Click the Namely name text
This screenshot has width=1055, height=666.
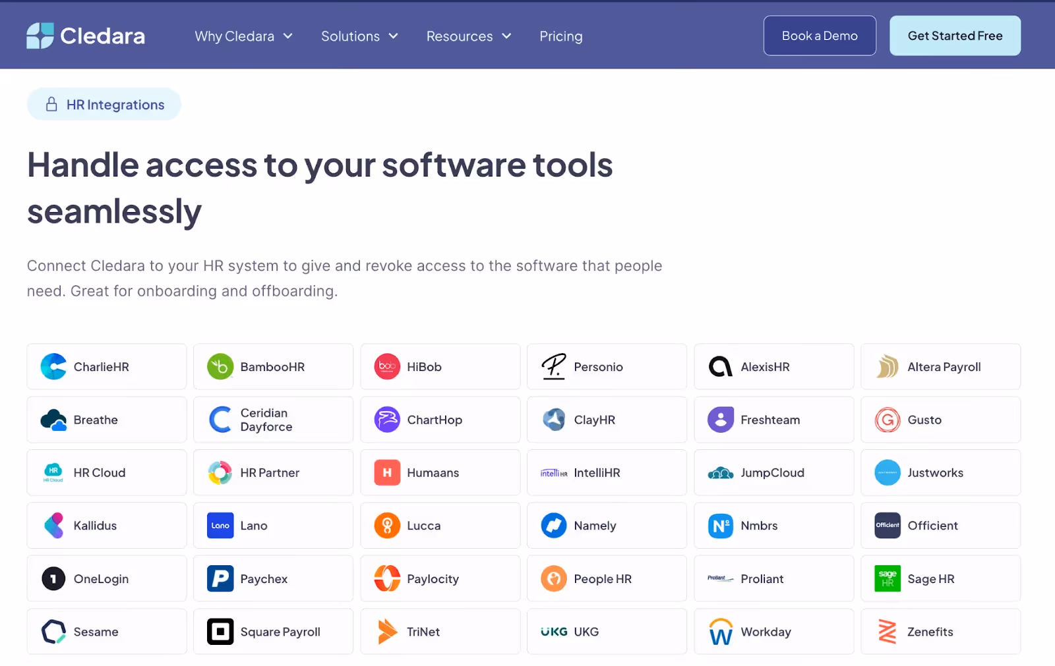pyautogui.click(x=595, y=526)
